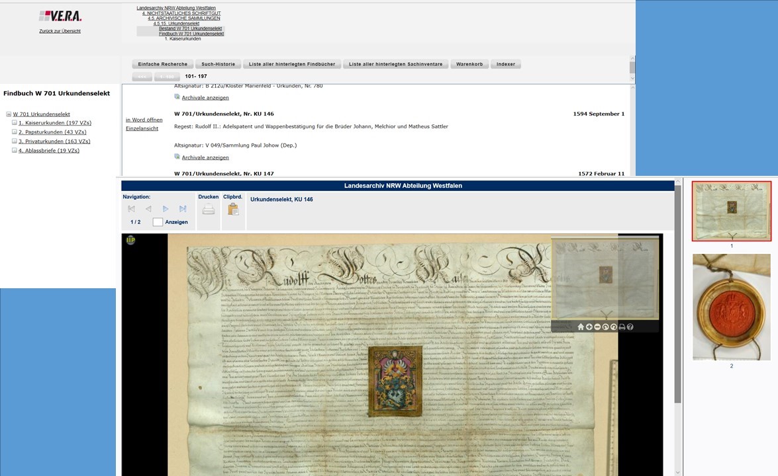
Task: Click the range text 101- 197
Action: [x=196, y=76]
